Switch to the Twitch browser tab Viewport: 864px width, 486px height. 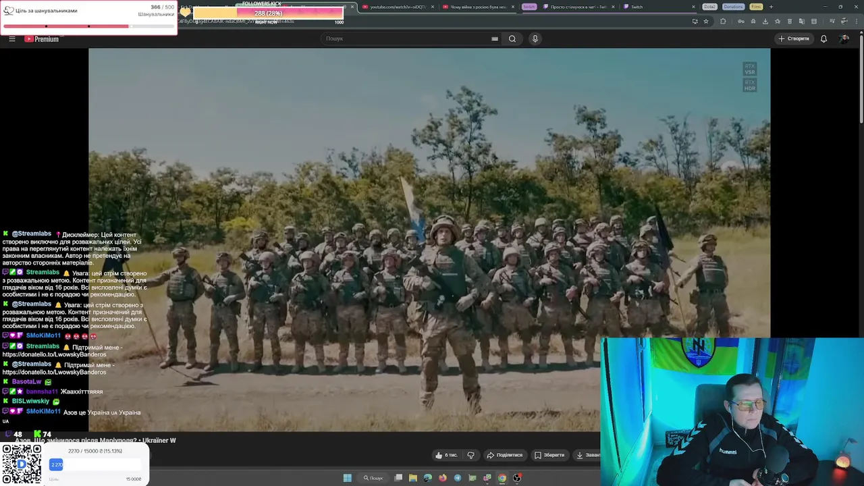(658, 7)
